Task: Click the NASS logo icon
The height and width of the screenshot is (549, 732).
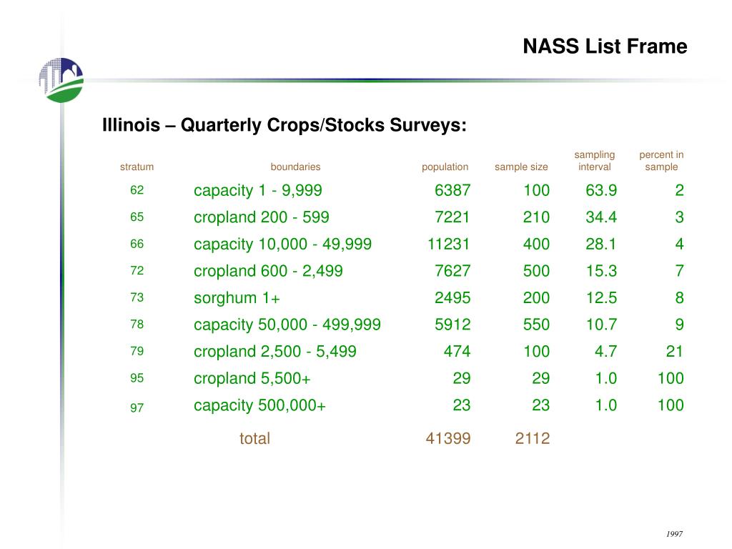Action: tap(61, 80)
